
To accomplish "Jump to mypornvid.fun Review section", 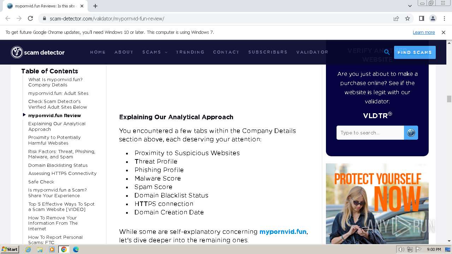I will coord(55,115).
